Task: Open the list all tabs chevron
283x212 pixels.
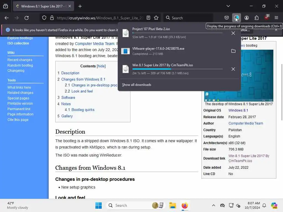Action: point(228,6)
